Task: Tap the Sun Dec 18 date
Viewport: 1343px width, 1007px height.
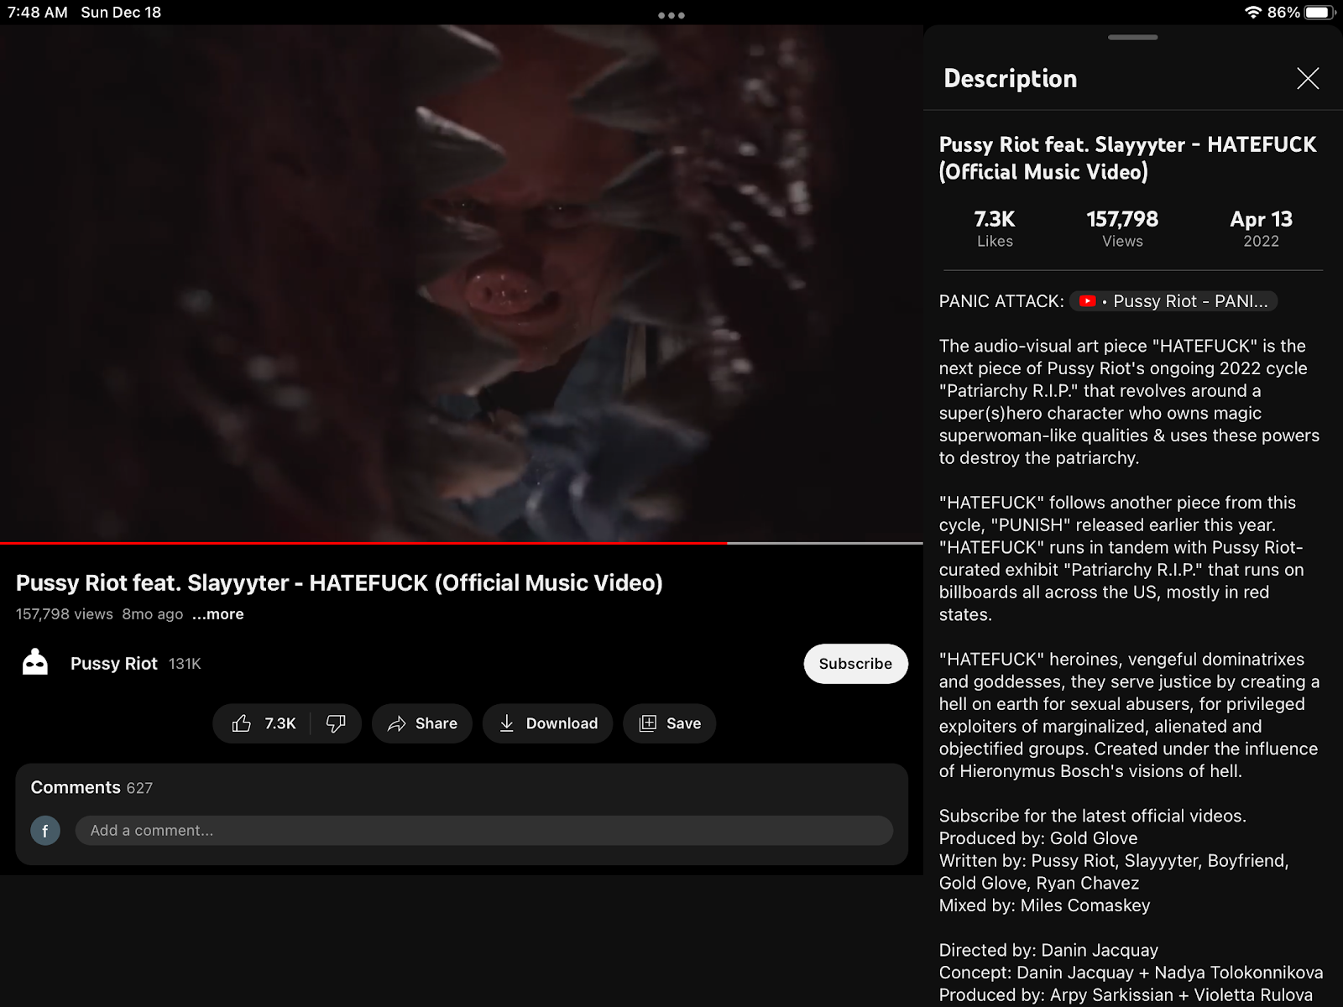Action: click(x=121, y=13)
